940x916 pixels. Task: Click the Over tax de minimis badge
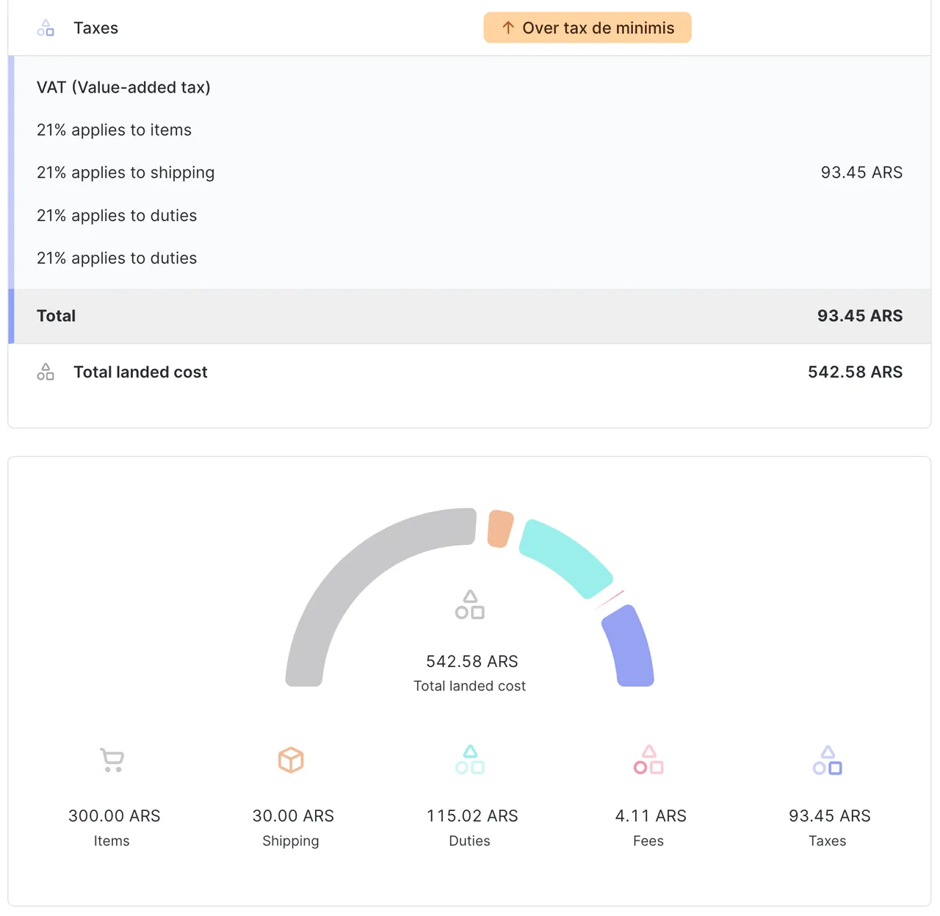coord(587,28)
